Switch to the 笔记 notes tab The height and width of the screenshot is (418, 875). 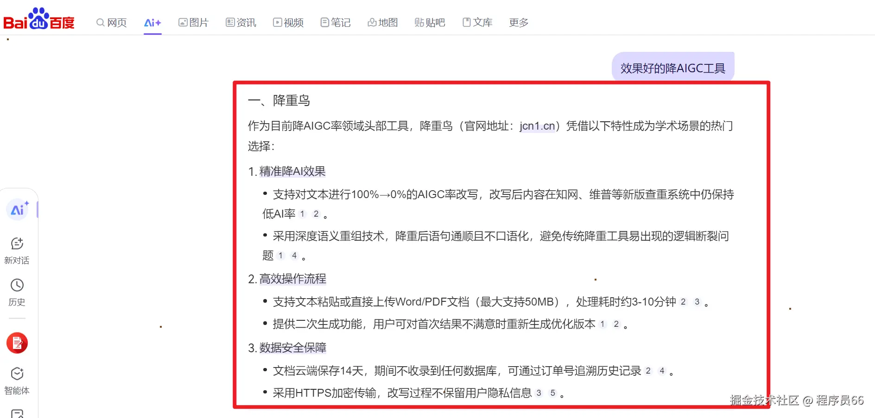336,22
